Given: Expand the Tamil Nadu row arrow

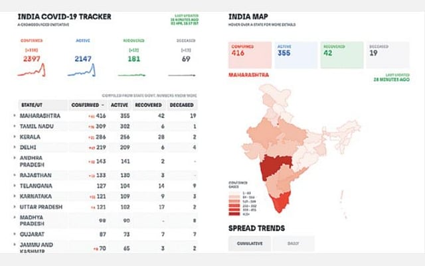Looking at the screenshot, I should pos(14,125).
